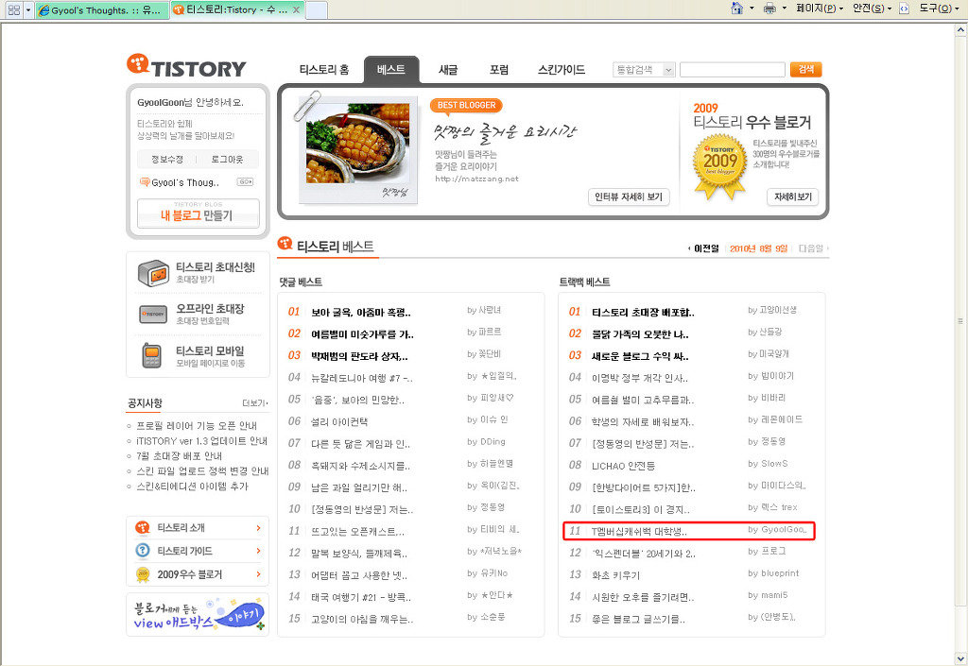Click the GO button next to Gyool's Thoug..

[245, 182]
